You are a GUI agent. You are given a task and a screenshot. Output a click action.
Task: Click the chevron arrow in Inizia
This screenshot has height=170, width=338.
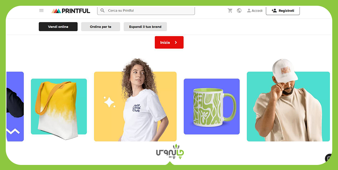click(x=176, y=43)
